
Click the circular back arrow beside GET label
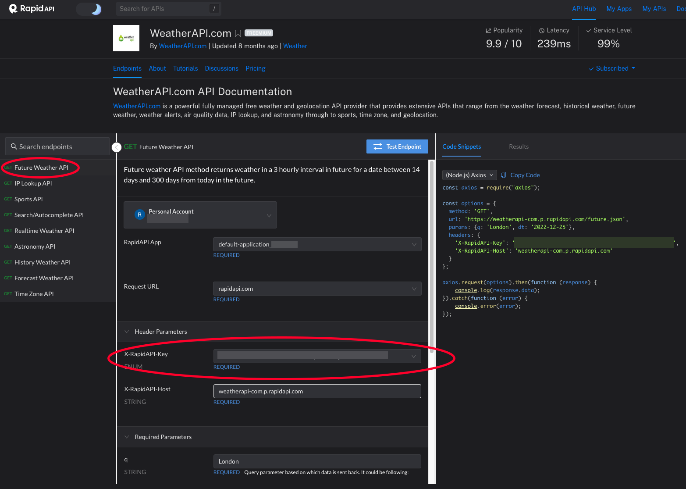click(116, 147)
